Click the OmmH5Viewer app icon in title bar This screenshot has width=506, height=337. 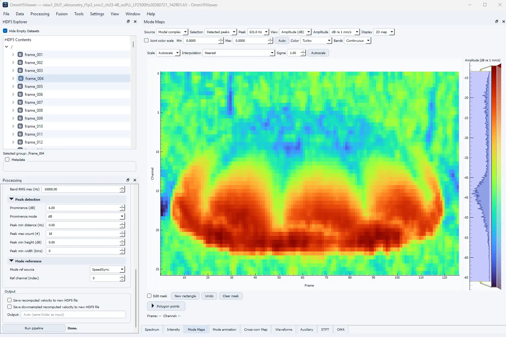[x=5, y=5]
